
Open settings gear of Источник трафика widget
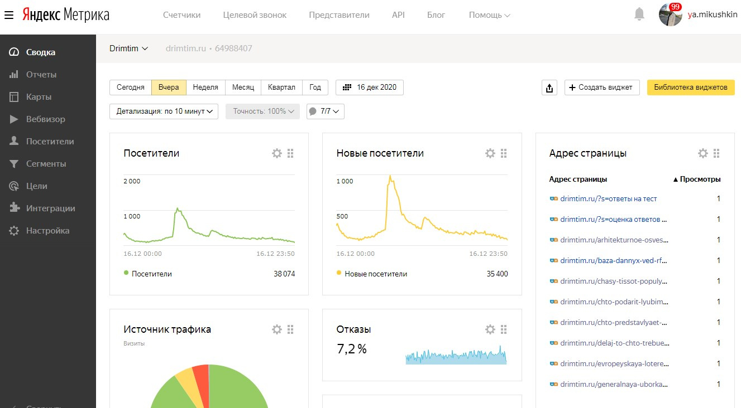tap(277, 329)
